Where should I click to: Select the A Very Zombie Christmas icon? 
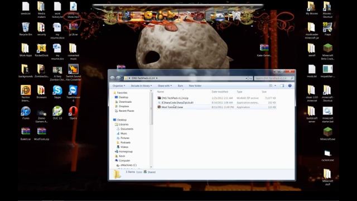(57, 74)
